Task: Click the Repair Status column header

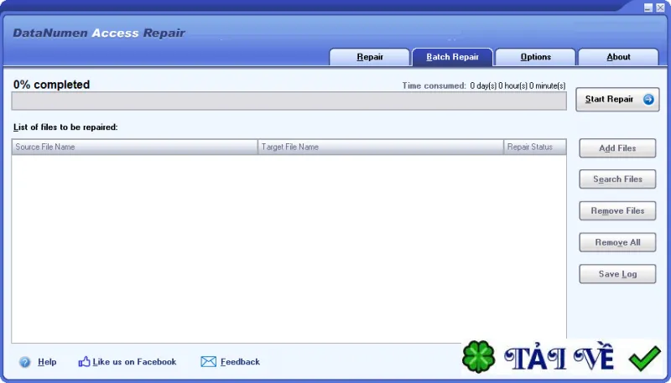Action: [x=535, y=147]
